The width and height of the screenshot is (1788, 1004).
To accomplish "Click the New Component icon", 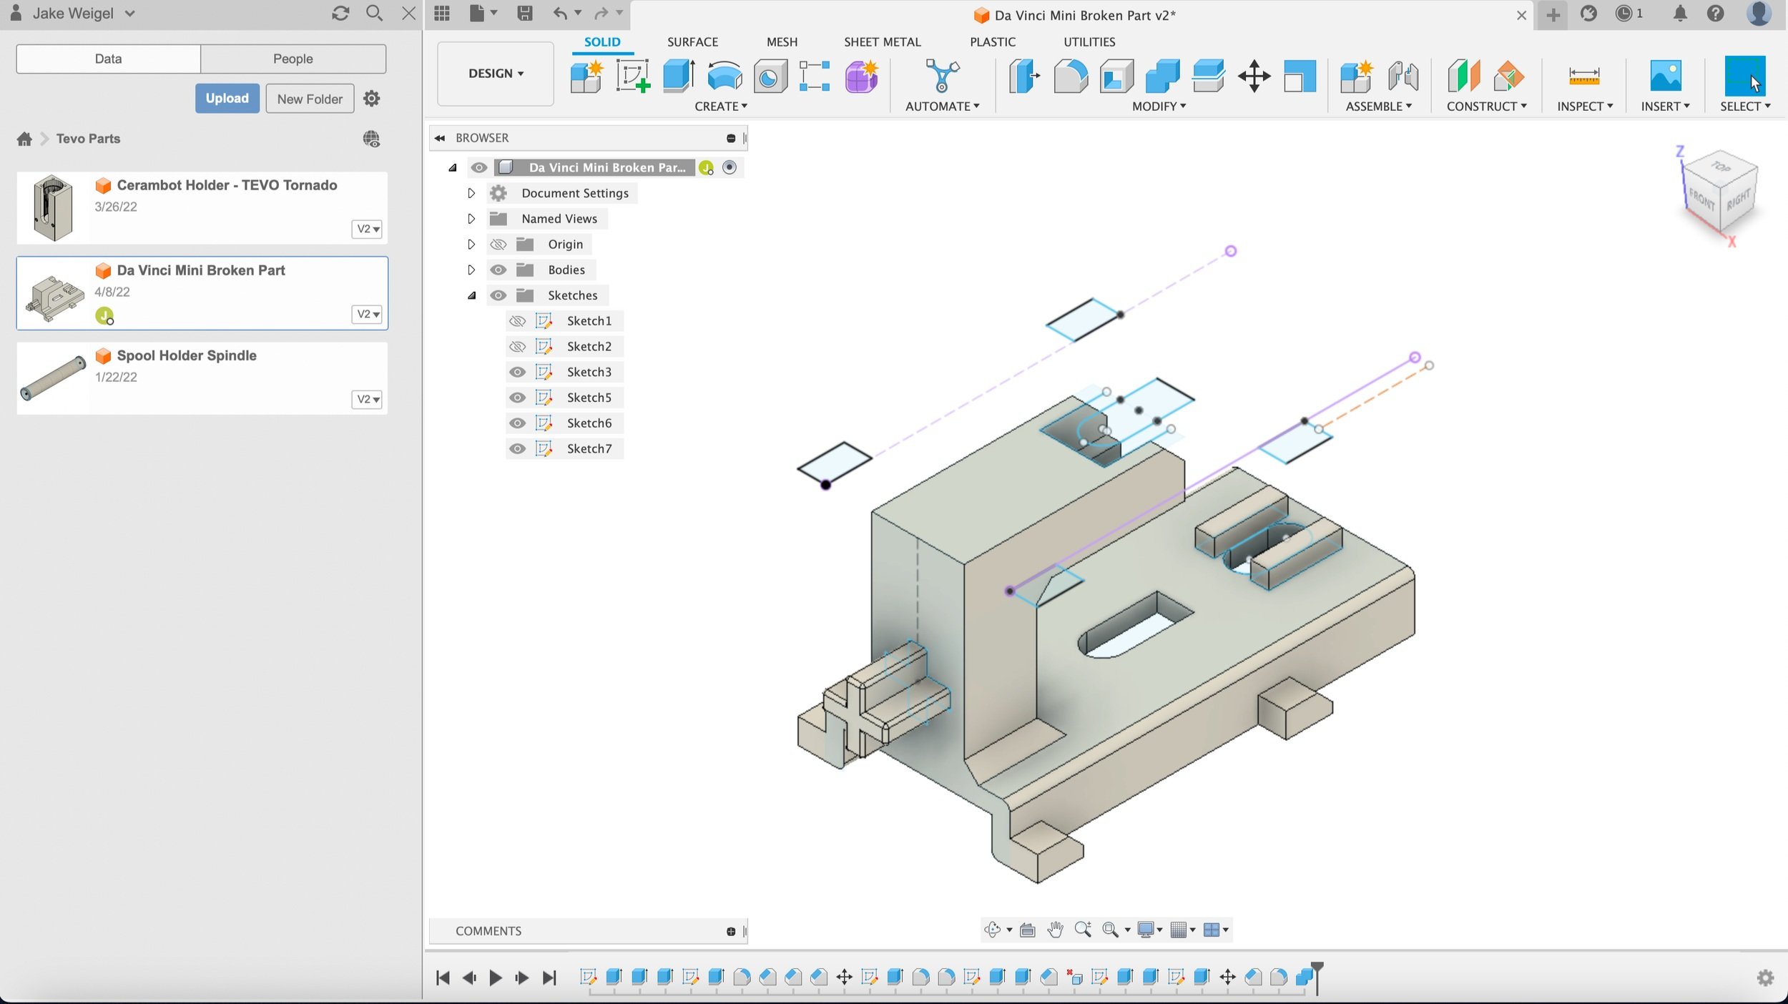I will 587,76.
